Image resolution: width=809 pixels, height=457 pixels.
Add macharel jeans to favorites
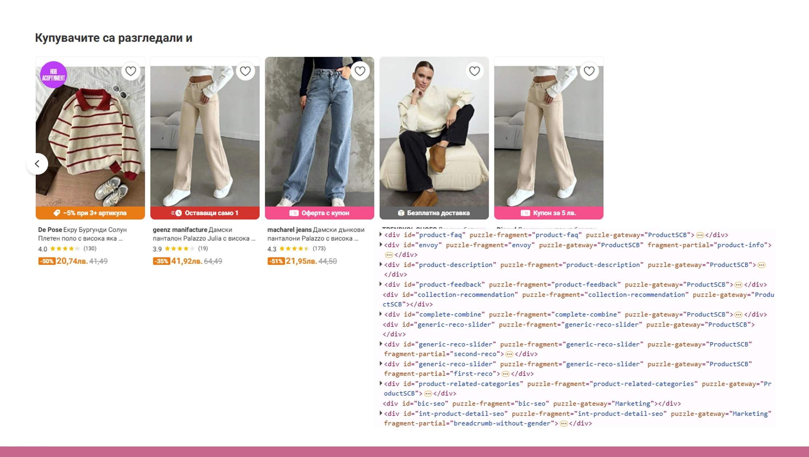(360, 71)
